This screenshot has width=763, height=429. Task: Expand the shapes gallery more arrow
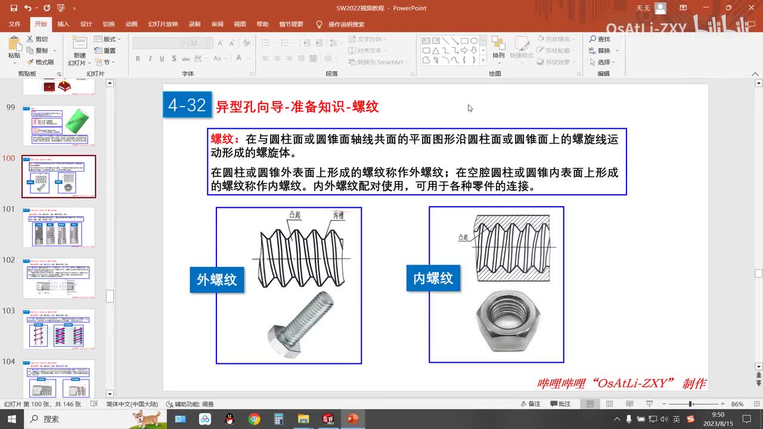pos(483,60)
